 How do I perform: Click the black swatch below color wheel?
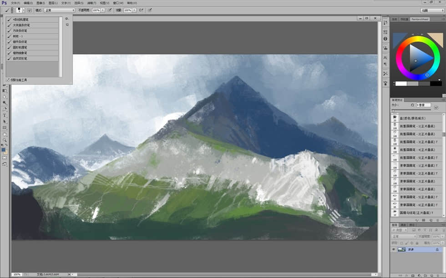[436, 84]
